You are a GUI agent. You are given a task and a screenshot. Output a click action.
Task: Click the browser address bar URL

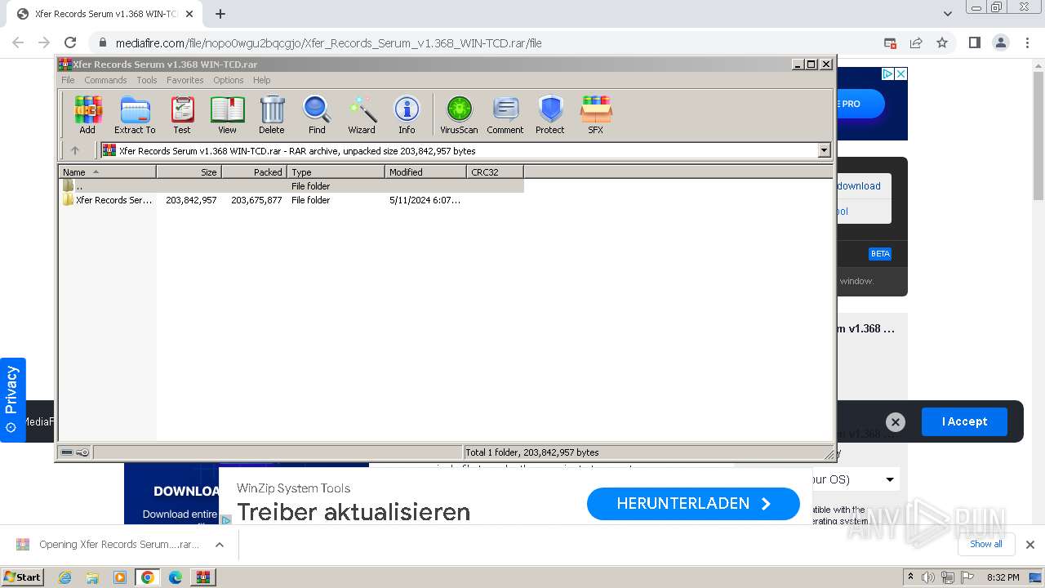click(x=328, y=43)
